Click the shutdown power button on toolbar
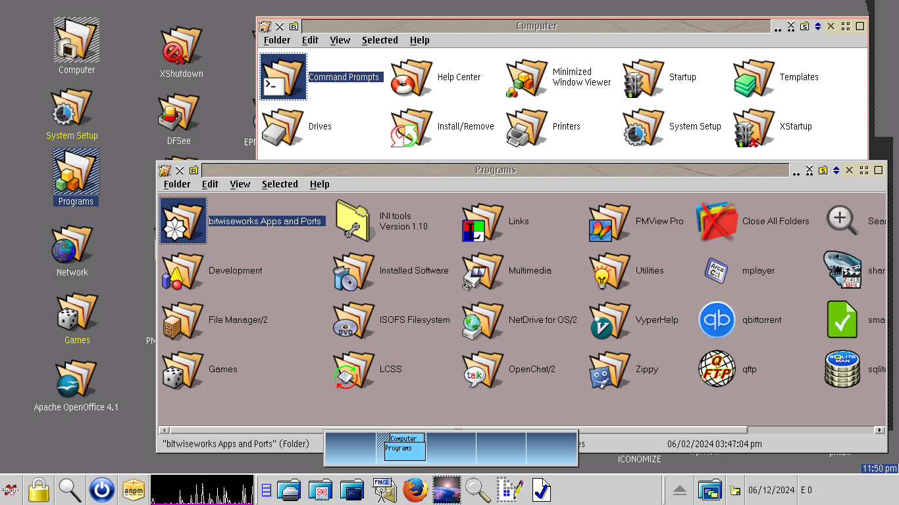 point(102,490)
